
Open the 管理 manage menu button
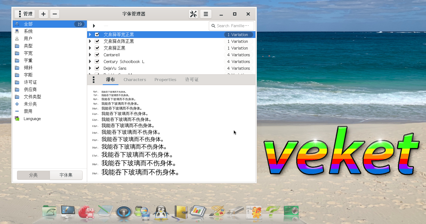(x=25, y=14)
